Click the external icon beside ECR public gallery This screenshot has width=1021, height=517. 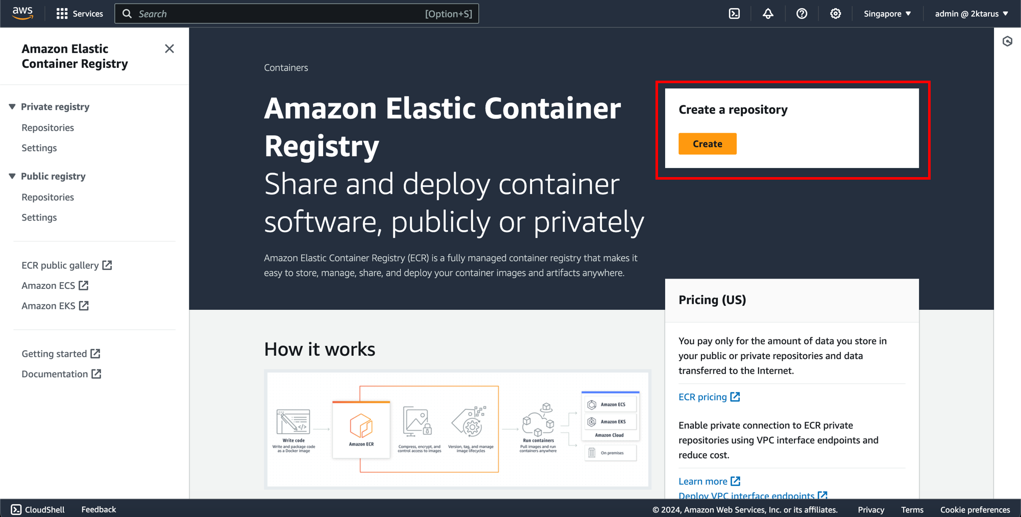[107, 265]
